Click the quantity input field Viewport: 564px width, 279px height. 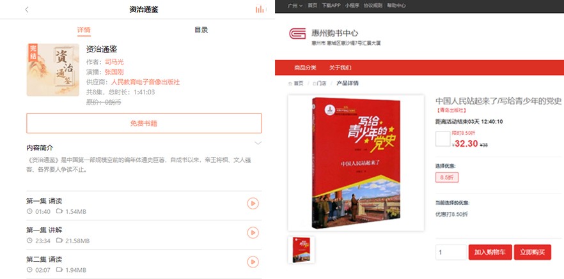click(x=451, y=252)
